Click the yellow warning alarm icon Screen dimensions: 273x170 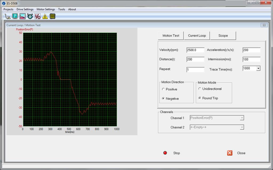tap(45, 16)
